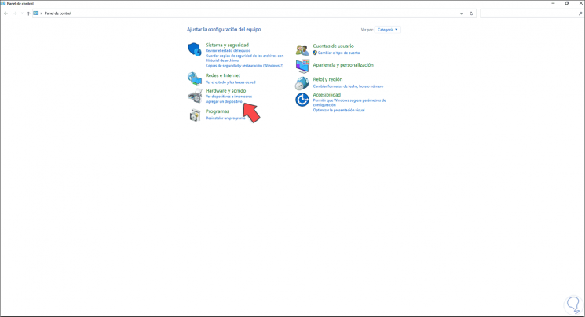
Task: Open the Programas category
Action: pyautogui.click(x=218, y=111)
